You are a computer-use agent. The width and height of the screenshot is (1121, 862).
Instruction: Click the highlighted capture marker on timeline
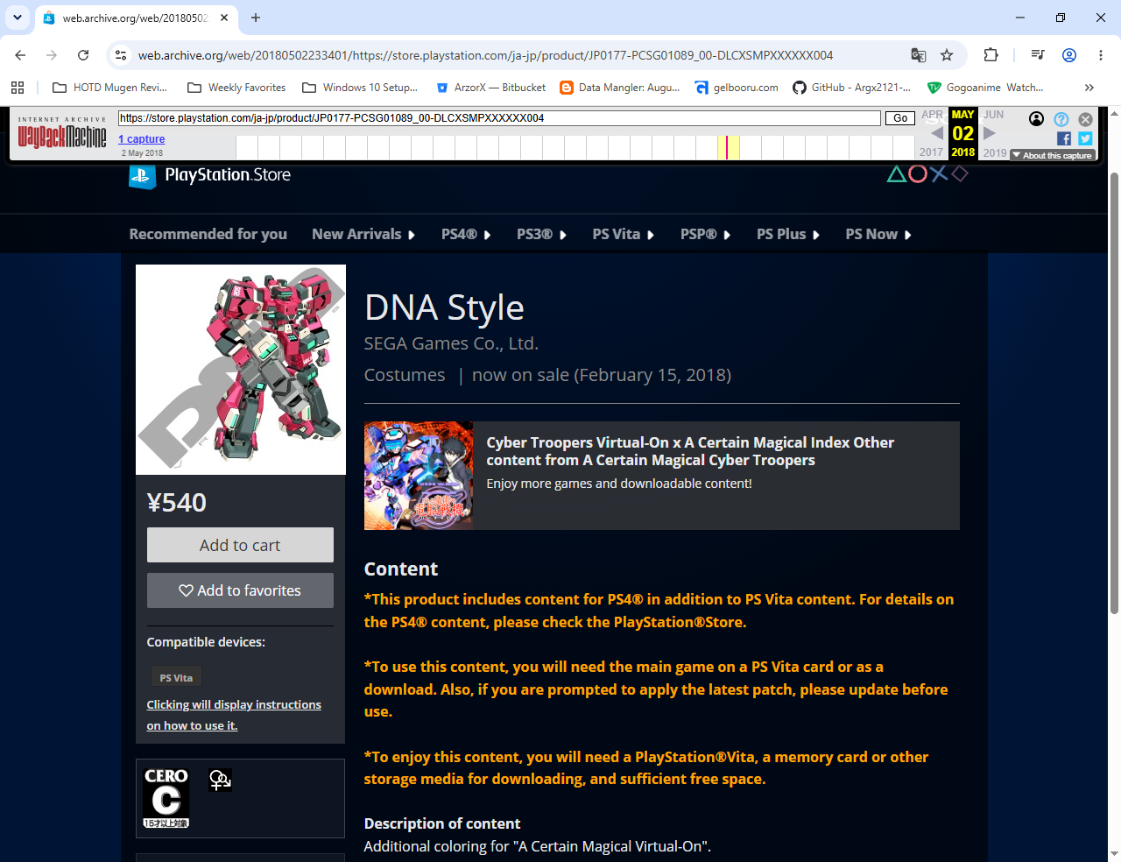pos(727,147)
